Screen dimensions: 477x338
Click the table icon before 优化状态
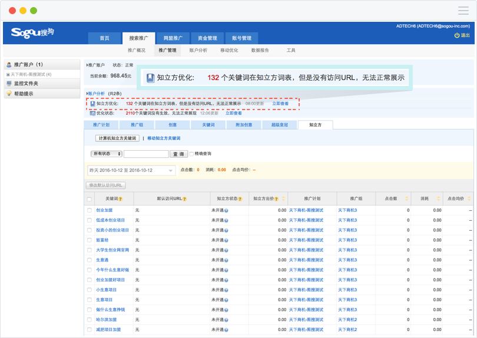coord(92,113)
